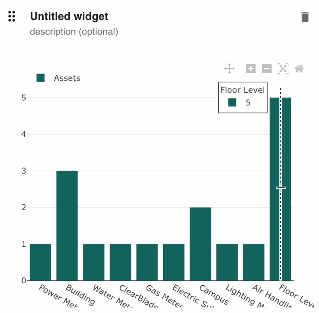Image resolution: width=319 pixels, height=313 pixels.
Task: Click the widget drag handle dots
Action: pyautogui.click(x=12, y=17)
